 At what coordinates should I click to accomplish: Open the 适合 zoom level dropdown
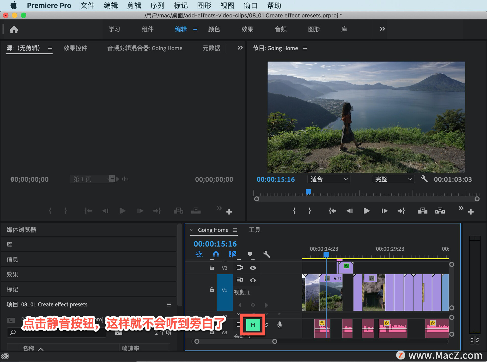pos(329,179)
